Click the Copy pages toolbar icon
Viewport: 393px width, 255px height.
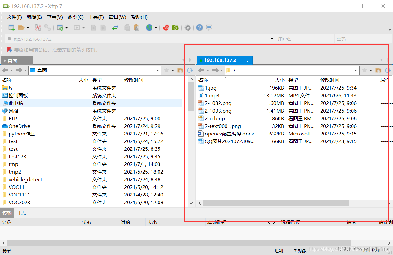coord(127,28)
